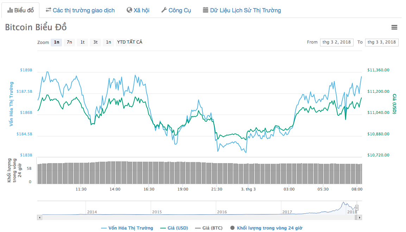Image resolution: width=406 pixels, height=232 pixels.
Task: Toggle the Giá (BTC) legend series
Action: click(x=209, y=228)
